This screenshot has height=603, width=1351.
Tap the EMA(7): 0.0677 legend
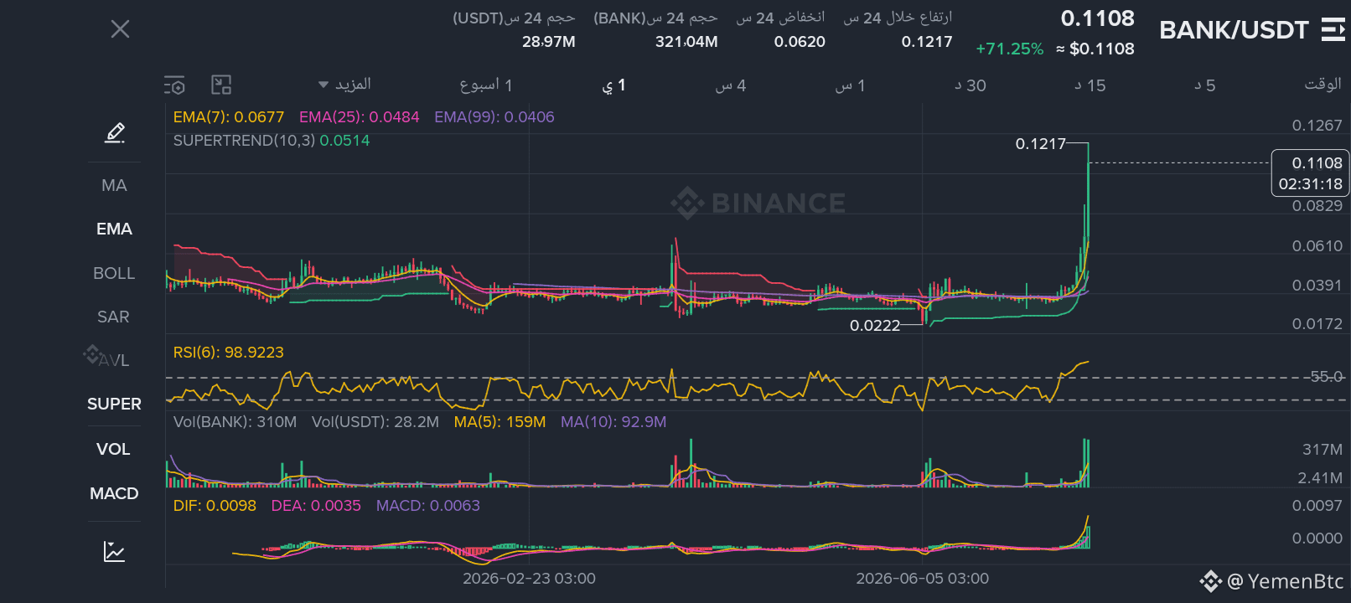point(229,117)
